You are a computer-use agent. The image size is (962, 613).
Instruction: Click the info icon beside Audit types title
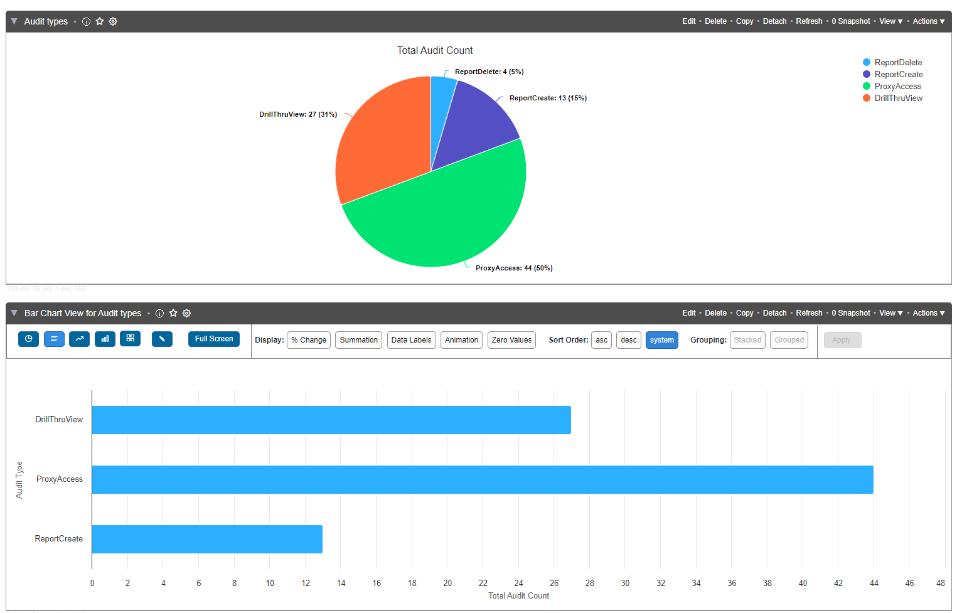(x=86, y=21)
